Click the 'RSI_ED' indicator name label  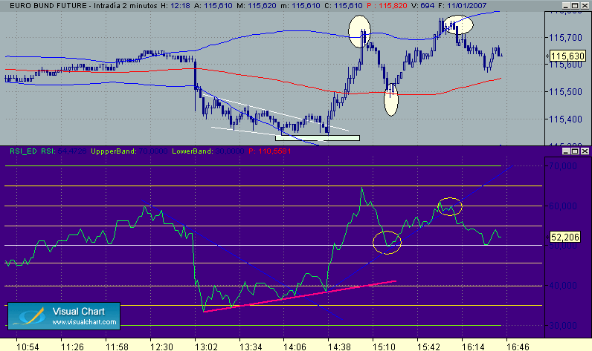pos(23,151)
